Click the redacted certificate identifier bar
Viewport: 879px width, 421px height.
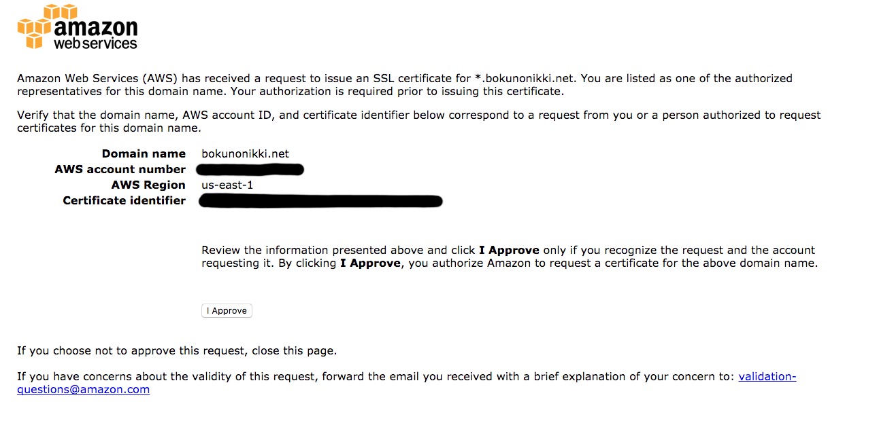(x=321, y=200)
